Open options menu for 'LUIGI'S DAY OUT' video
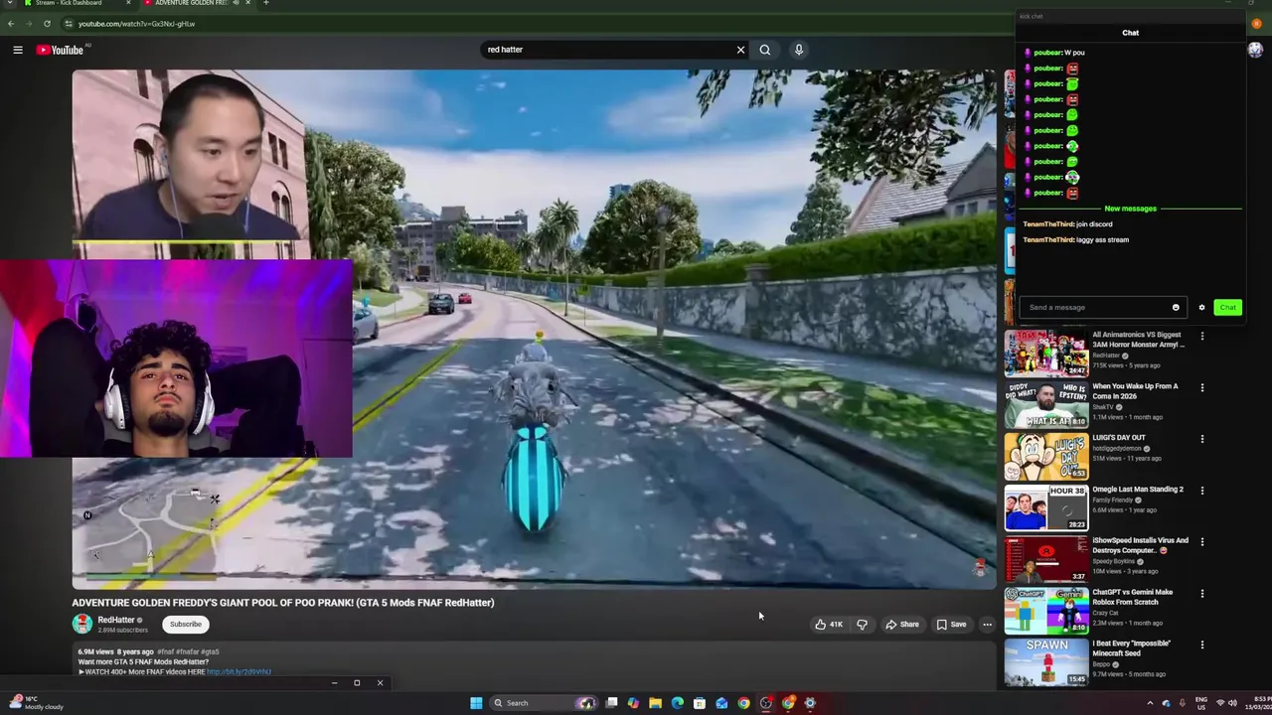This screenshot has height=715, width=1272. 1202,439
